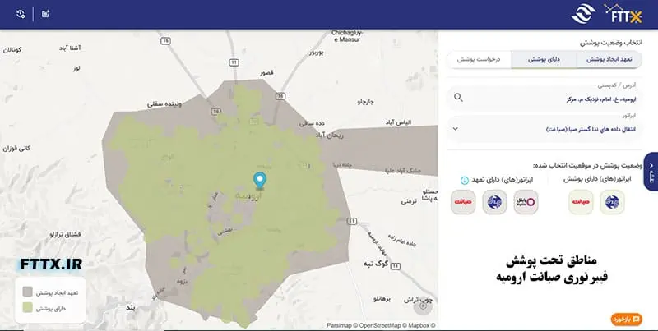Select Rightel logo under committed operators
The width and height of the screenshot is (658, 331).
coord(526,202)
